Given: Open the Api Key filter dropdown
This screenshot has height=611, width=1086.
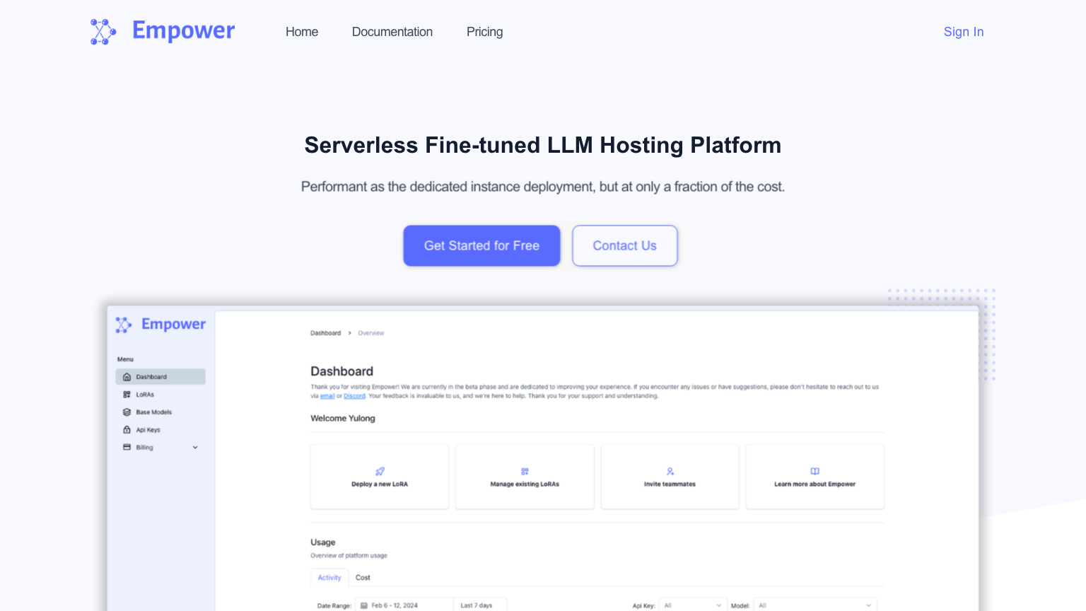Looking at the screenshot, I should [x=692, y=605].
